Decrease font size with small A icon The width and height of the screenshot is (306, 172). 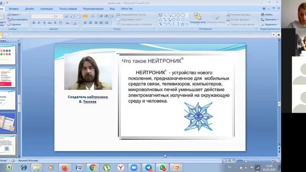(71, 17)
